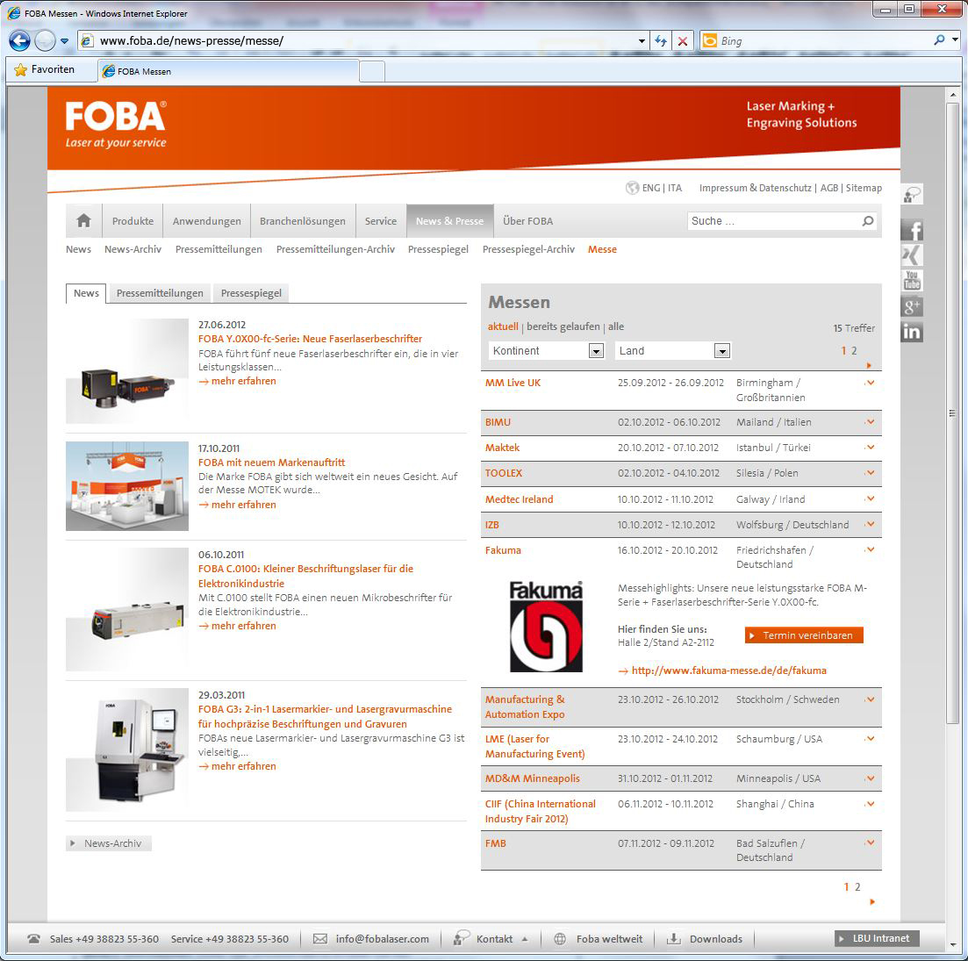Open FOBA Xing profile icon

(x=912, y=255)
